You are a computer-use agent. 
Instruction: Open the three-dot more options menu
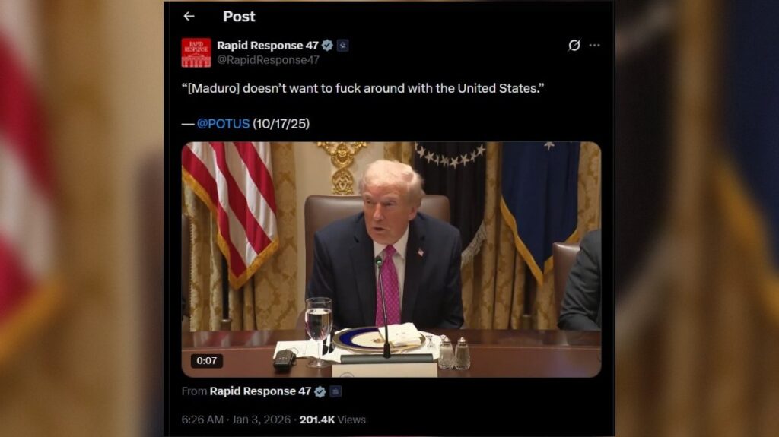point(594,45)
